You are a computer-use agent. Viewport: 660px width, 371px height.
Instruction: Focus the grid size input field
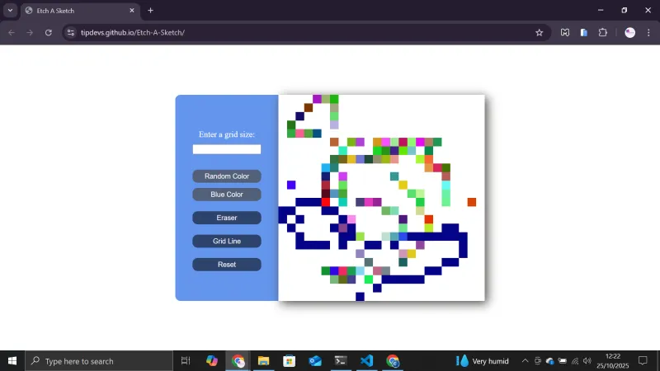(x=226, y=149)
